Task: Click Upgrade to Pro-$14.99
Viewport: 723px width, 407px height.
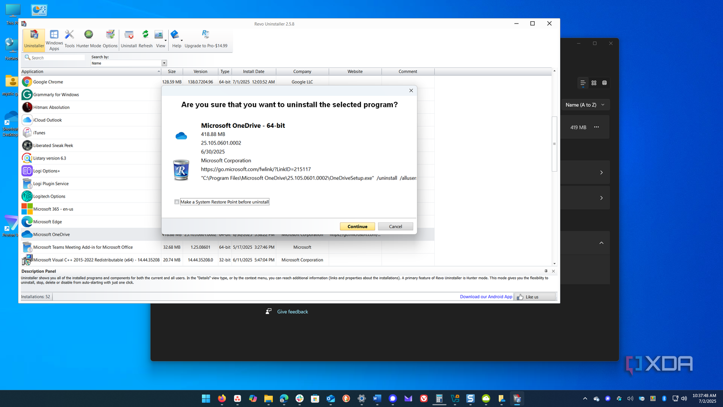Action: (x=206, y=39)
